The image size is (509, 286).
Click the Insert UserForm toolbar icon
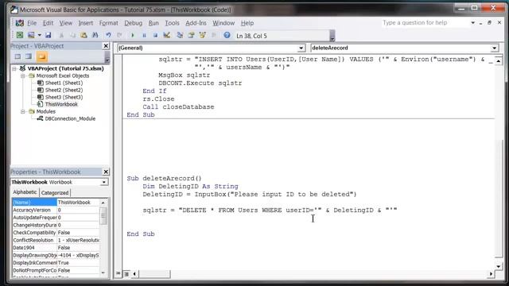pyautogui.click(x=31, y=35)
